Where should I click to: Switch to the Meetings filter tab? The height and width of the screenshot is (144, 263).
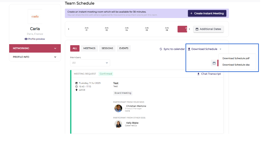pyautogui.click(x=89, y=49)
